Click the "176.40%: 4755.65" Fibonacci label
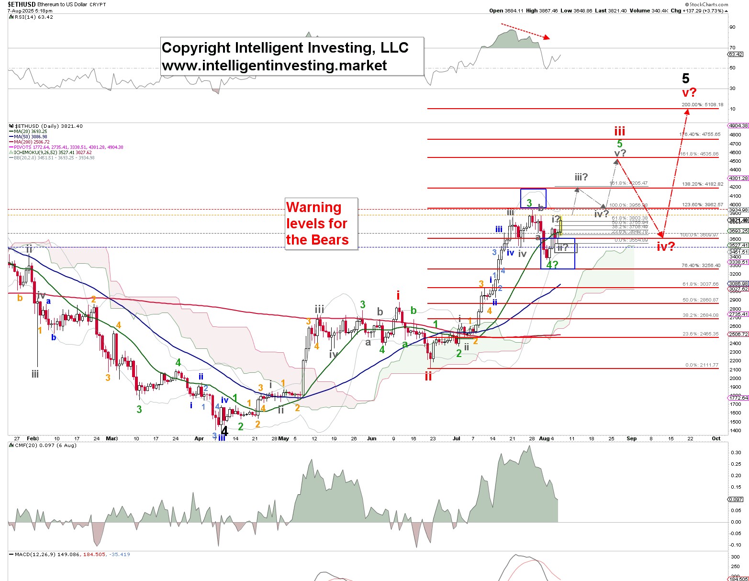The height and width of the screenshot is (581, 749). point(700,134)
